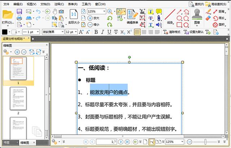Select the Hand pan tool
Image resolution: width=231 pixels, height=148 pixels.
pyautogui.click(x=55, y=11)
